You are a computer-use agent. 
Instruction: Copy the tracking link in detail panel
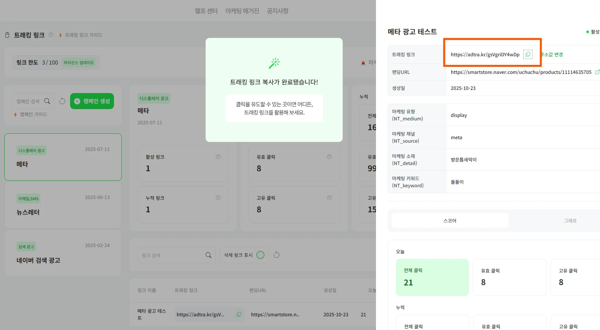(528, 54)
